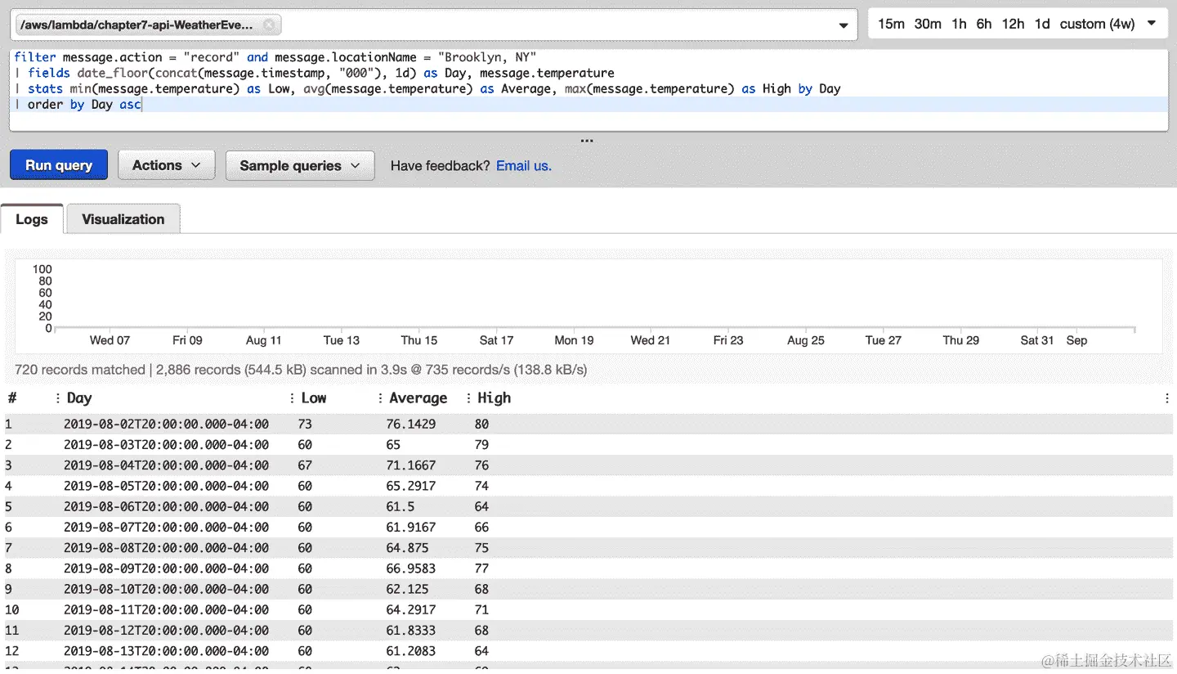Click Low value 73 in row 1
This screenshot has width=1177, height=674.
[305, 424]
